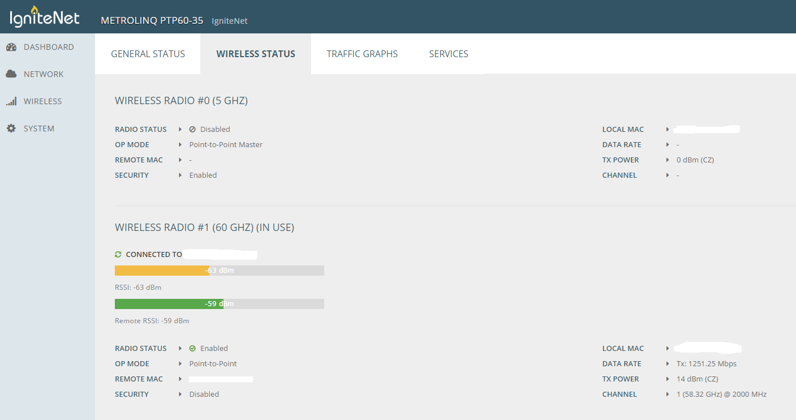Select the Wireless Status tab
The width and height of the screenshot is (796, 420).
[256, 54]
